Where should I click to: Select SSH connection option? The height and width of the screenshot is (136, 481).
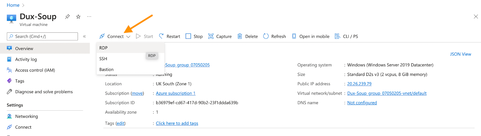103,59
